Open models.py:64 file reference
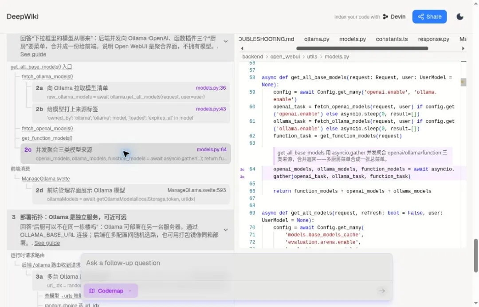Screen dimensions: 479x307 pyautogui.click(x=212, y=150)
